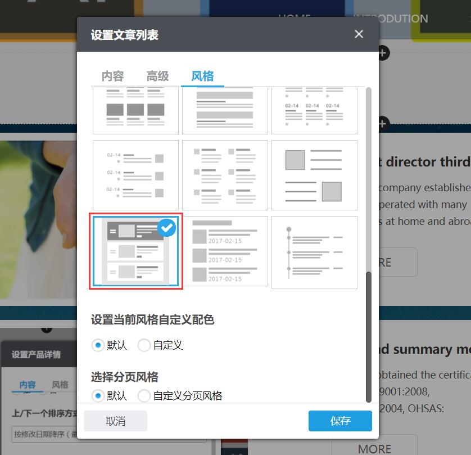Viewport: 471px width, 455px height.
Task: Click the dialog's vertical scrollbar thumb
Action: (369, 336)
